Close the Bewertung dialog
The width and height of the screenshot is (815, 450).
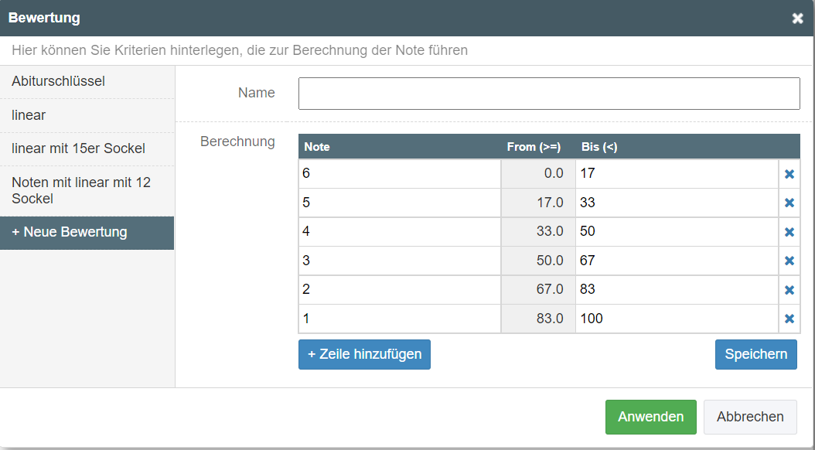click(798, 18)
